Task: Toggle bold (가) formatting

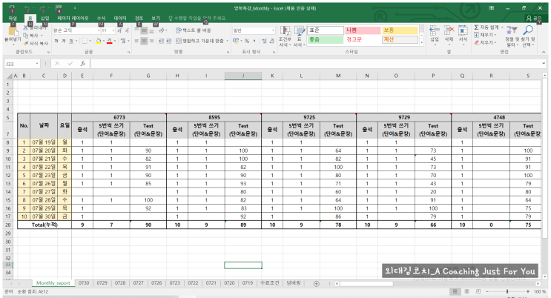Action: [56, 41]
